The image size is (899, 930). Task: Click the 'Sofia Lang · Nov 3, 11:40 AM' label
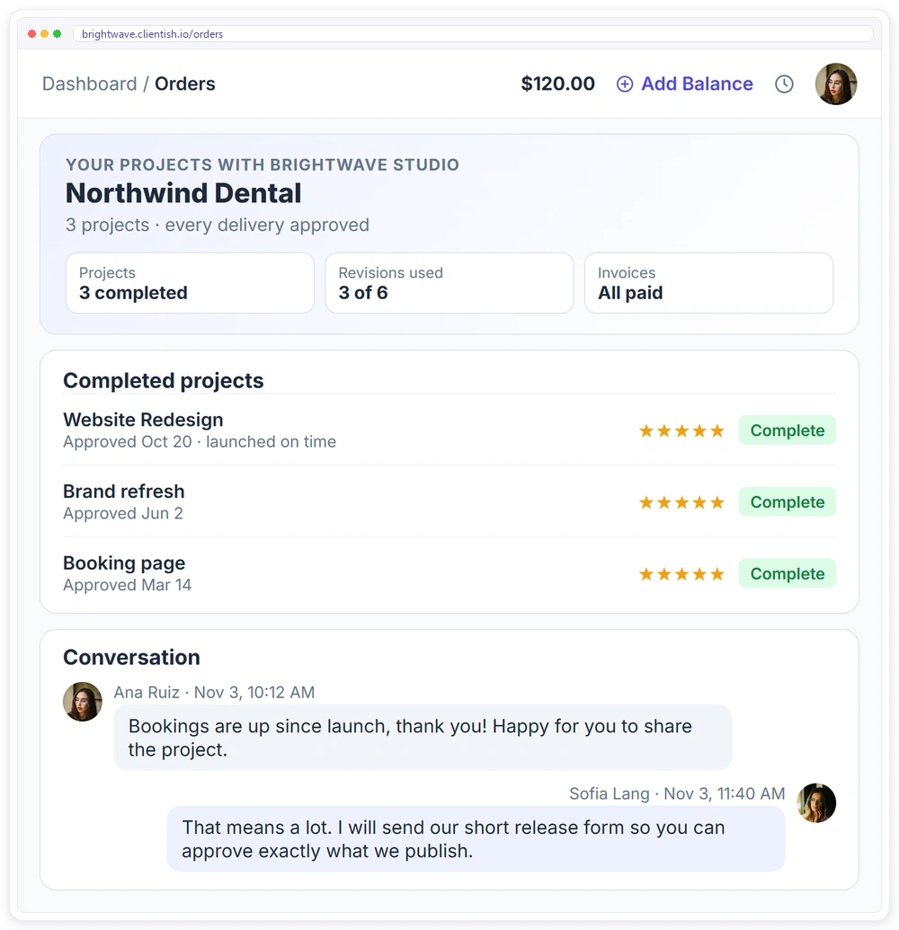pos(677,793)
